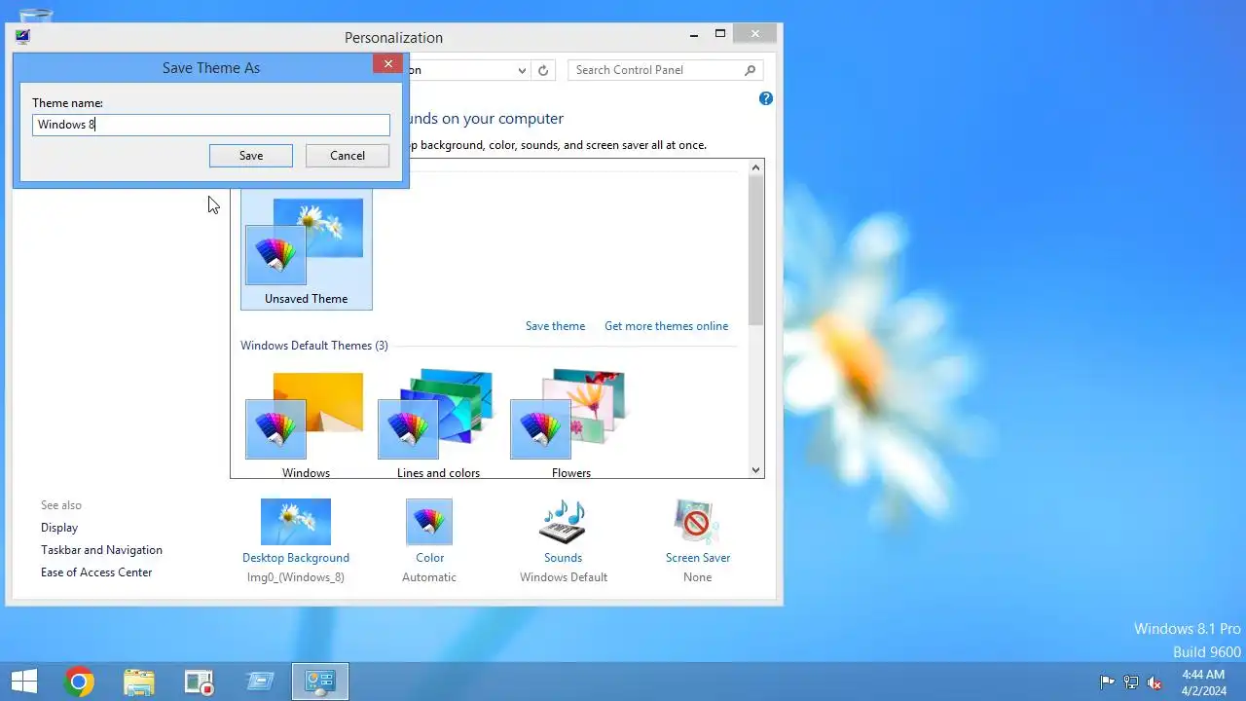Click Windows Default text under Sounds
Image resolution: width=1246 pixels, height=701 pixels.
click(x=564, y=577)
